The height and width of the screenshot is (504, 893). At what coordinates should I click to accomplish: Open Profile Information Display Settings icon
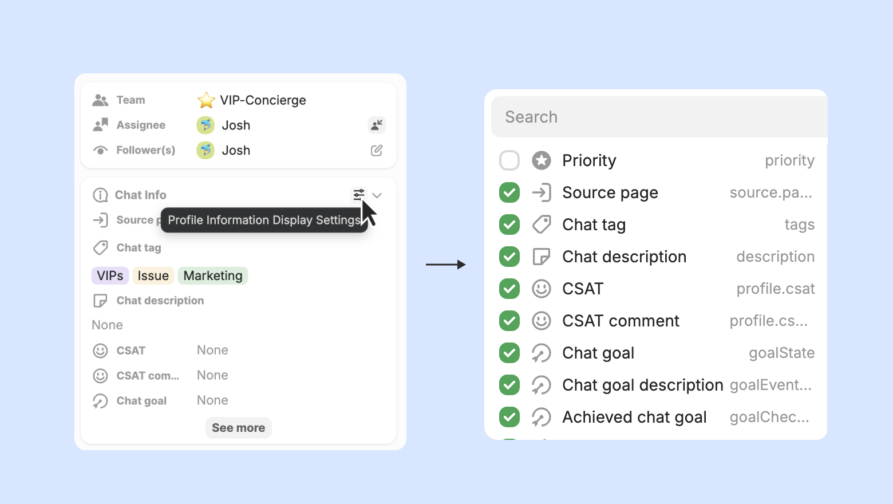point(358,195)
